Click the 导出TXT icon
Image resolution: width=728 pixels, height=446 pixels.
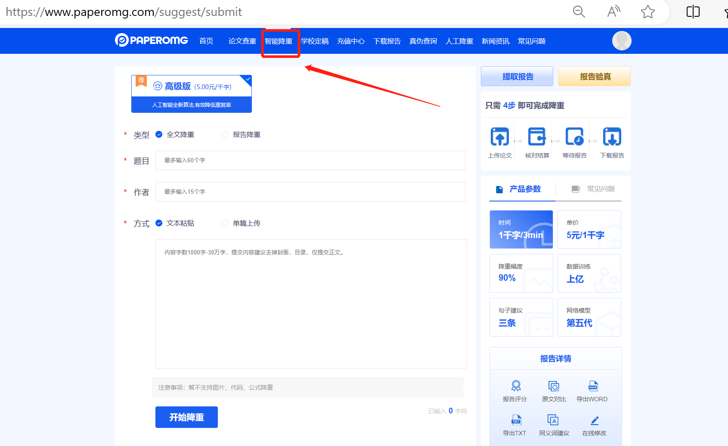[x=516, y=420]
